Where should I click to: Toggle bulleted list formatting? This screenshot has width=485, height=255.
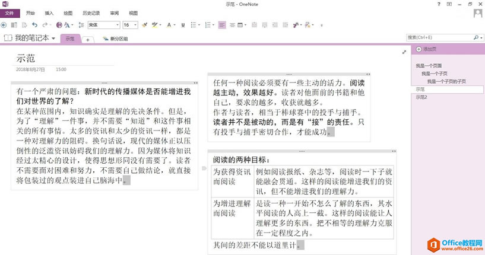(x=194, y=25)
